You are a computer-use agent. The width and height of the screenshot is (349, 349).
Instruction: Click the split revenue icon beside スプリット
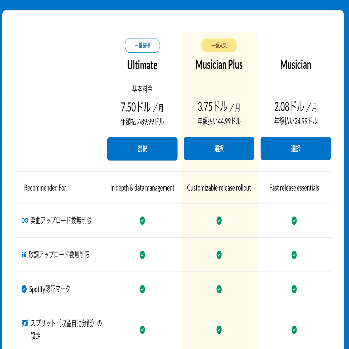point(25,323)
